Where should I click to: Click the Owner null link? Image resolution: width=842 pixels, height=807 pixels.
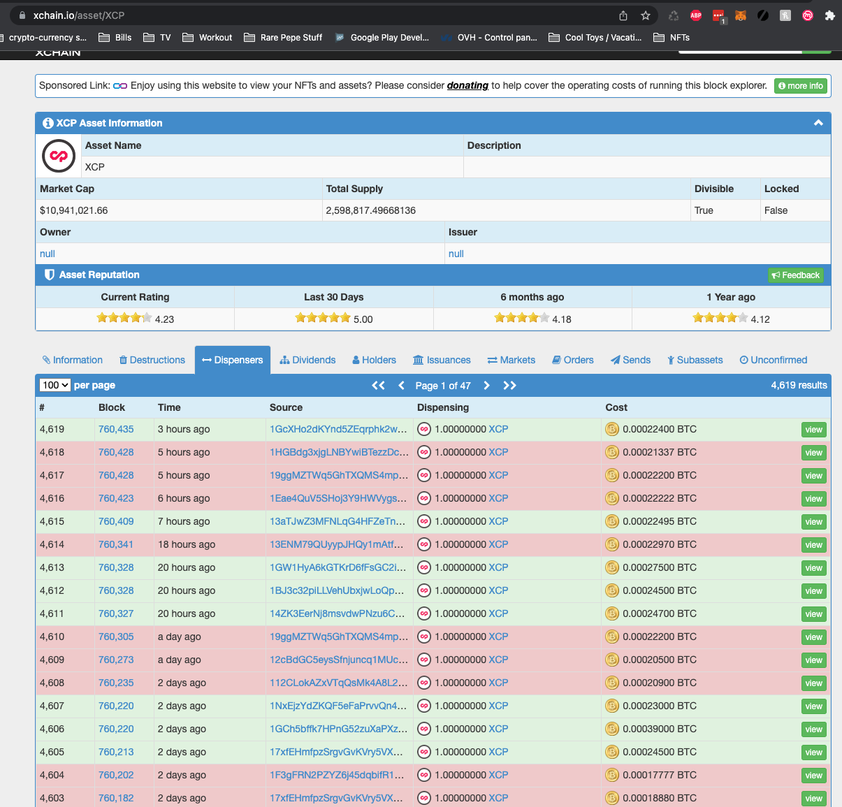(48, 254)
